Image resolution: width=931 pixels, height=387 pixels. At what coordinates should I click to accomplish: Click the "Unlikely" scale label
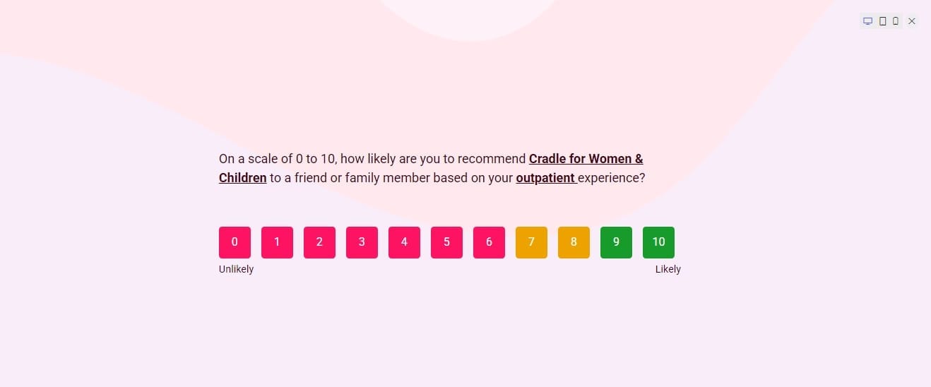[x=236, y=269]
